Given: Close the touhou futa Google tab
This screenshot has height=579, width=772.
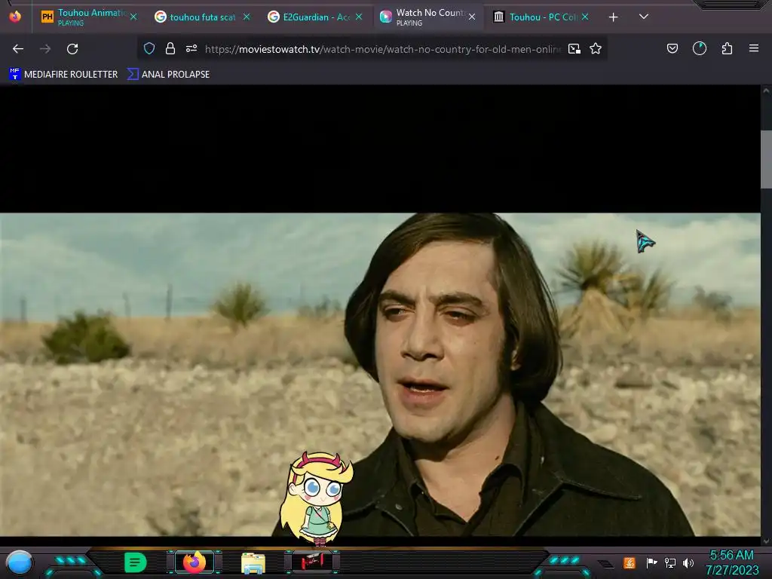Looking at the screenshot, I should (x=247, y=17).
